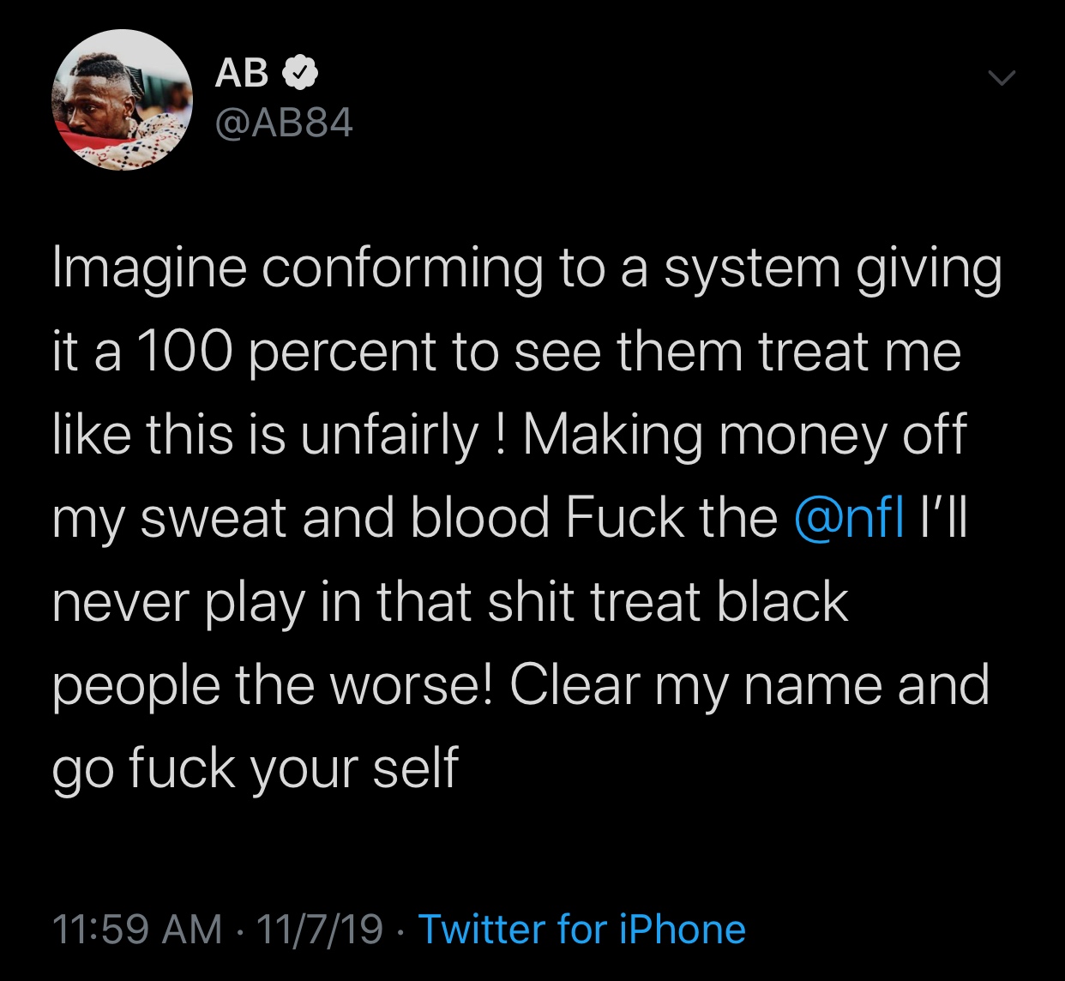Open the @AB84 handle profile
Screen dimensions: 1065x981
coord(284,124)
